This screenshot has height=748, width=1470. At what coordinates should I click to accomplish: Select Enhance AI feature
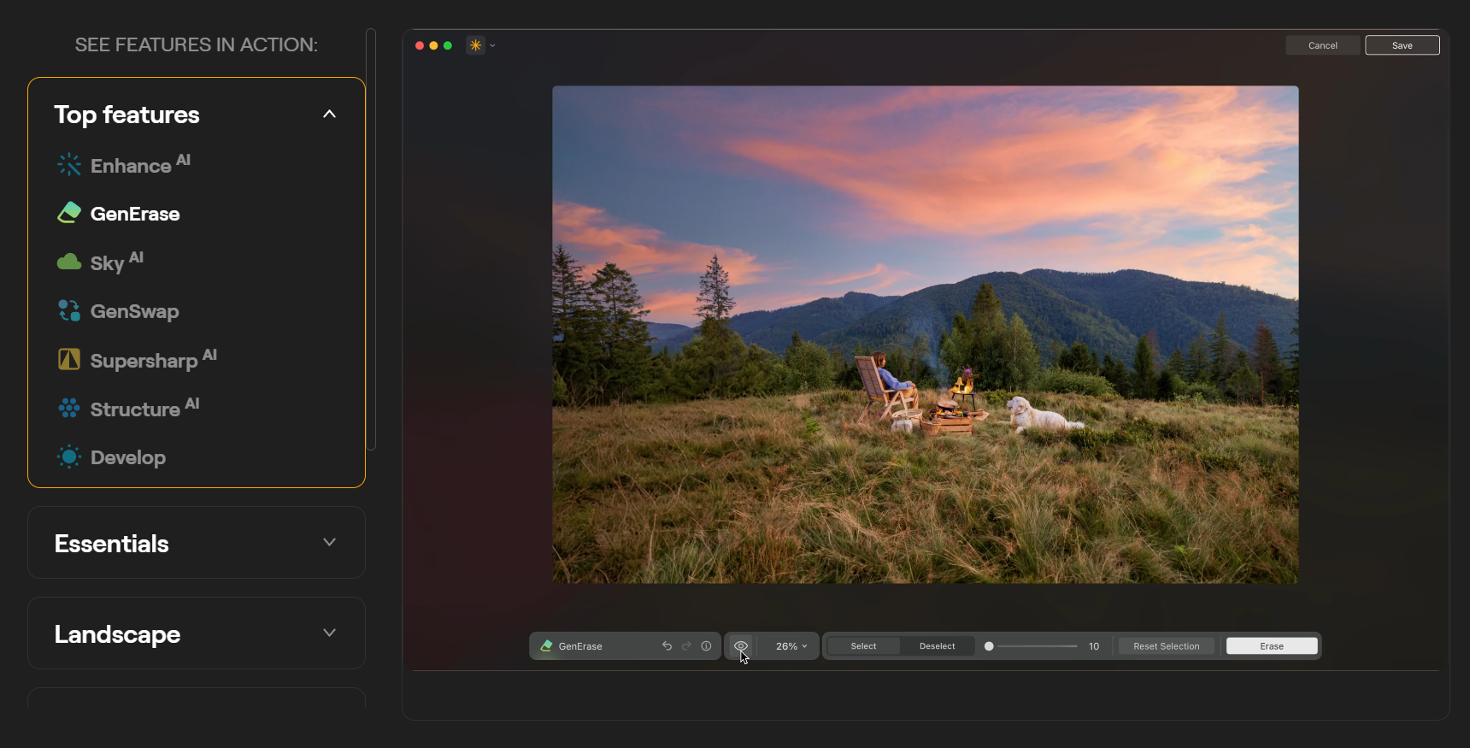coord(124,165)
